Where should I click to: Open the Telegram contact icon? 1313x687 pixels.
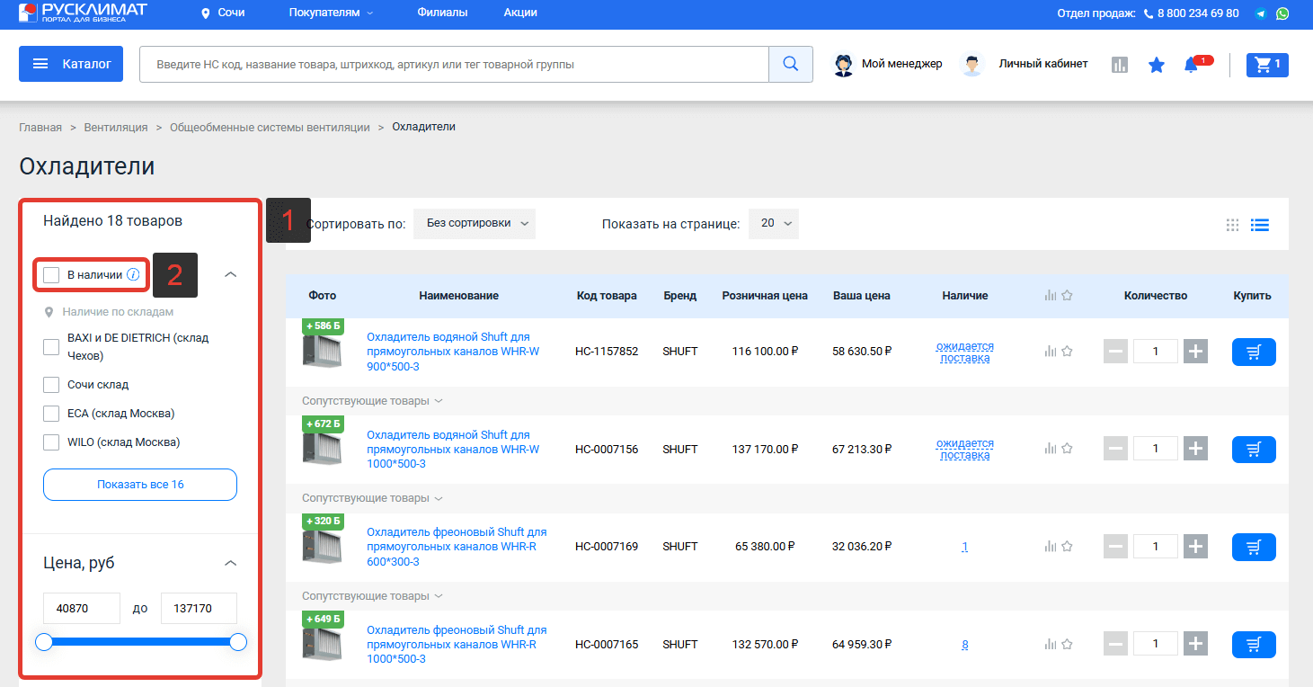[x=1261, y=13]
